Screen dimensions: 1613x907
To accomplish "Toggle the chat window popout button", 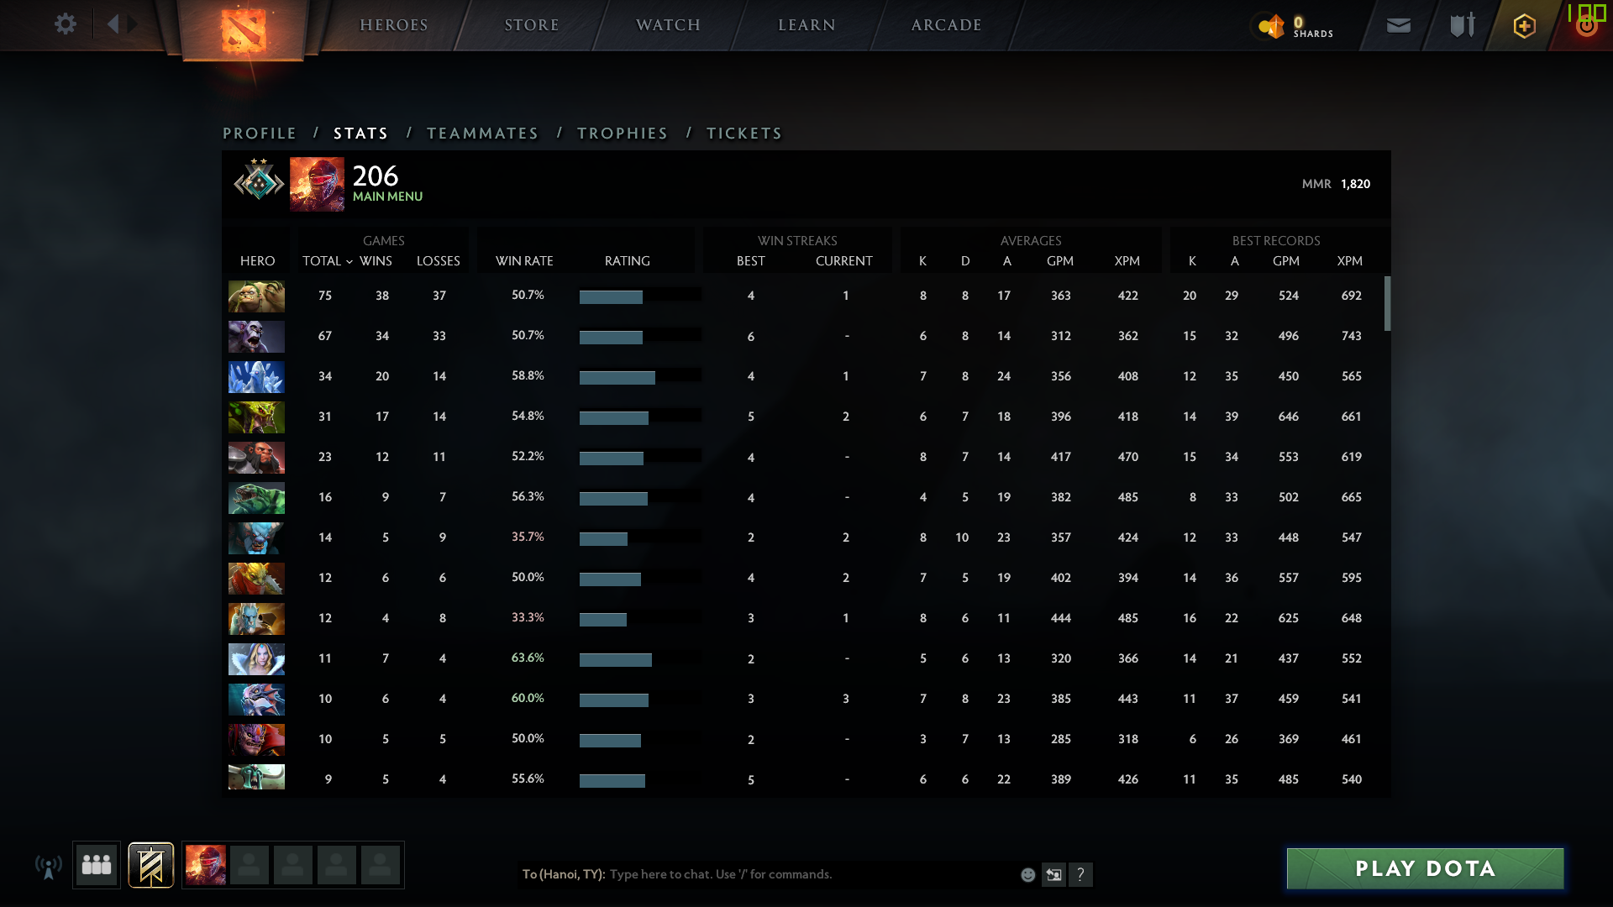I will point(1053,875).
